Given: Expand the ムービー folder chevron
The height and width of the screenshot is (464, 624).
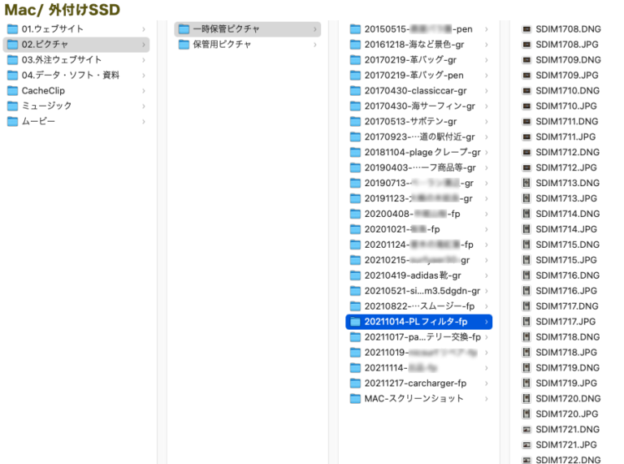Looking at the screenshot, I should [x=144, y=122].
